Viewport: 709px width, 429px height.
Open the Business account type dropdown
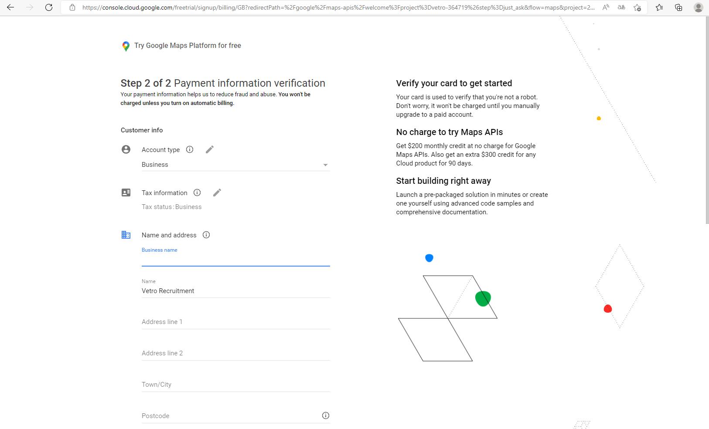click(x=235, y=165)
